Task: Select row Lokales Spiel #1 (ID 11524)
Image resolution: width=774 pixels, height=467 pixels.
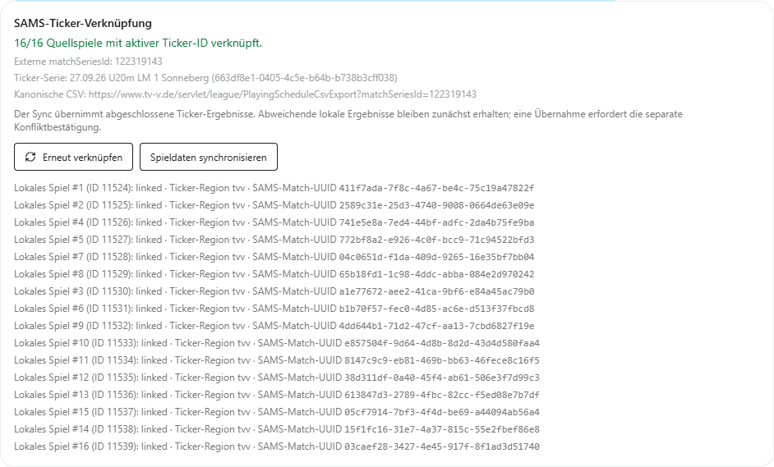Action: [x=274, y=188]
